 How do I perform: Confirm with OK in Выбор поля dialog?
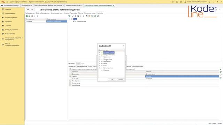tap(112, 80)
